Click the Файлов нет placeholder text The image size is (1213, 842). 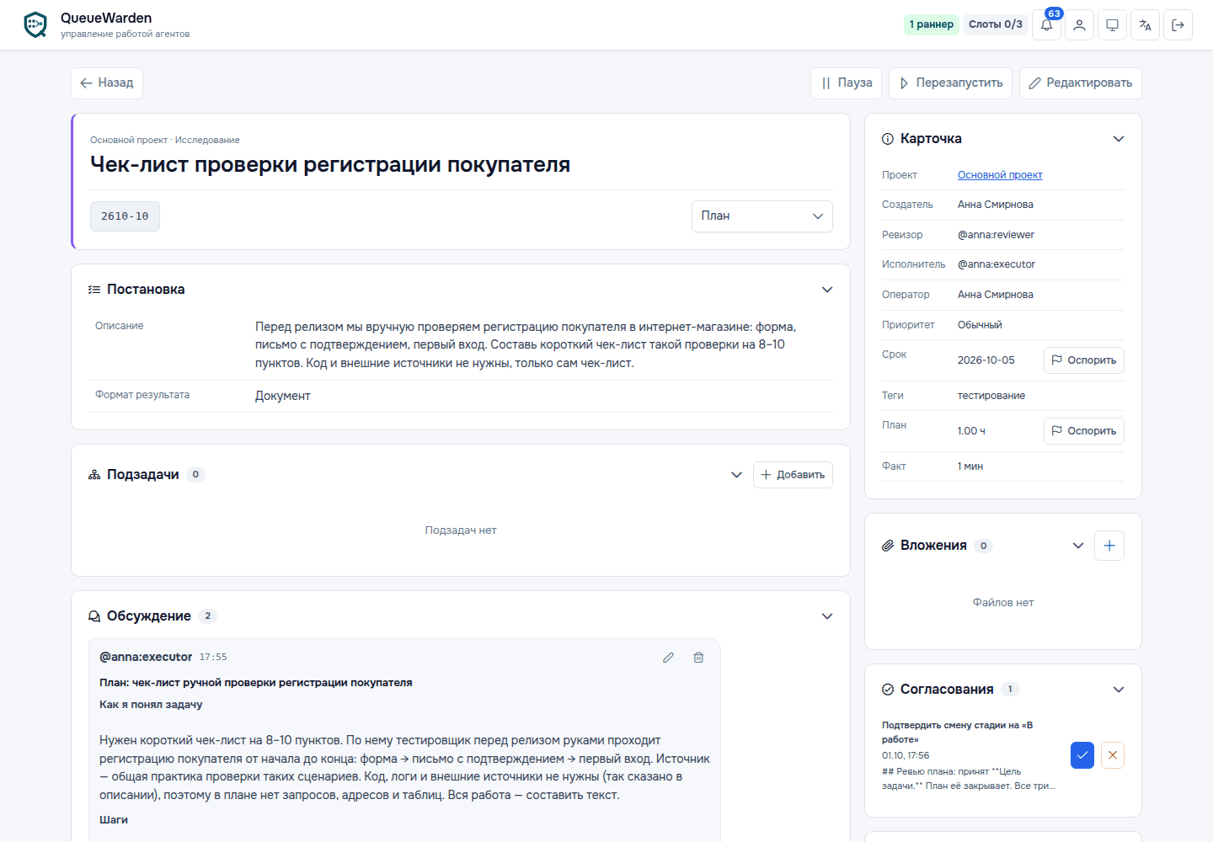1003,603
